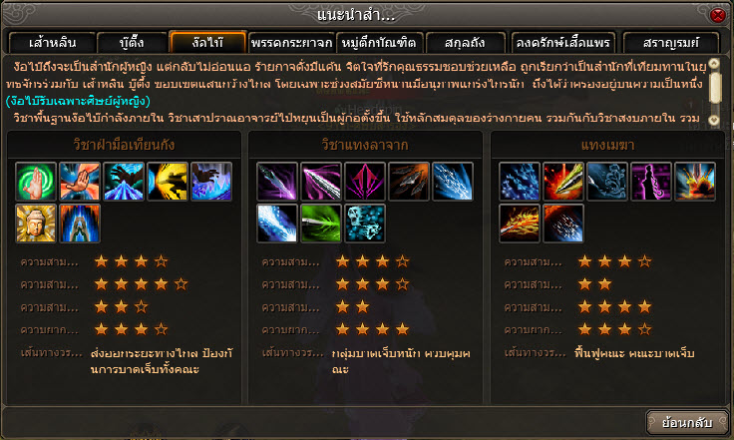Close the guide window with red X
Image resolution: width=734 pixels, height=440 pixels.
718,15
